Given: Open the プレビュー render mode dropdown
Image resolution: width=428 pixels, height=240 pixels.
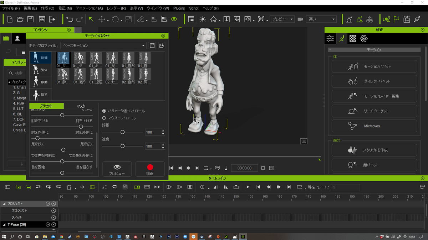Looking at the screenshot, I should click(x=282, y=19).
